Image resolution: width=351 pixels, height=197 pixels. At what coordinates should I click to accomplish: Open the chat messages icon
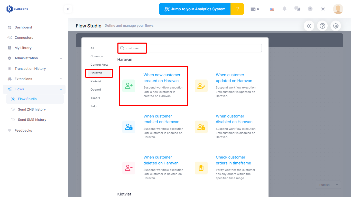pyautogui.click(x=297, y=9)
